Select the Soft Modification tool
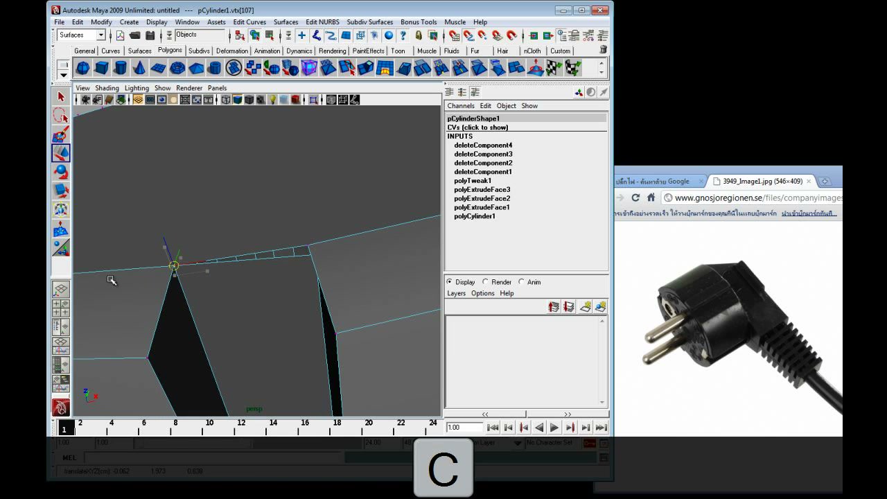 click(x=61, y=228)
